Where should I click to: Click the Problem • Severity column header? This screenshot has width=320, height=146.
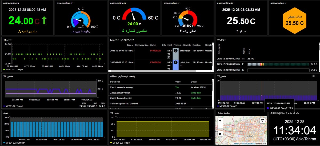click(x=182, y=45)
